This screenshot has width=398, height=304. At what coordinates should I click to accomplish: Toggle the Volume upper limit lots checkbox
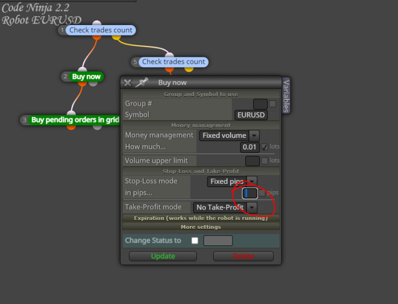(264, 160)
